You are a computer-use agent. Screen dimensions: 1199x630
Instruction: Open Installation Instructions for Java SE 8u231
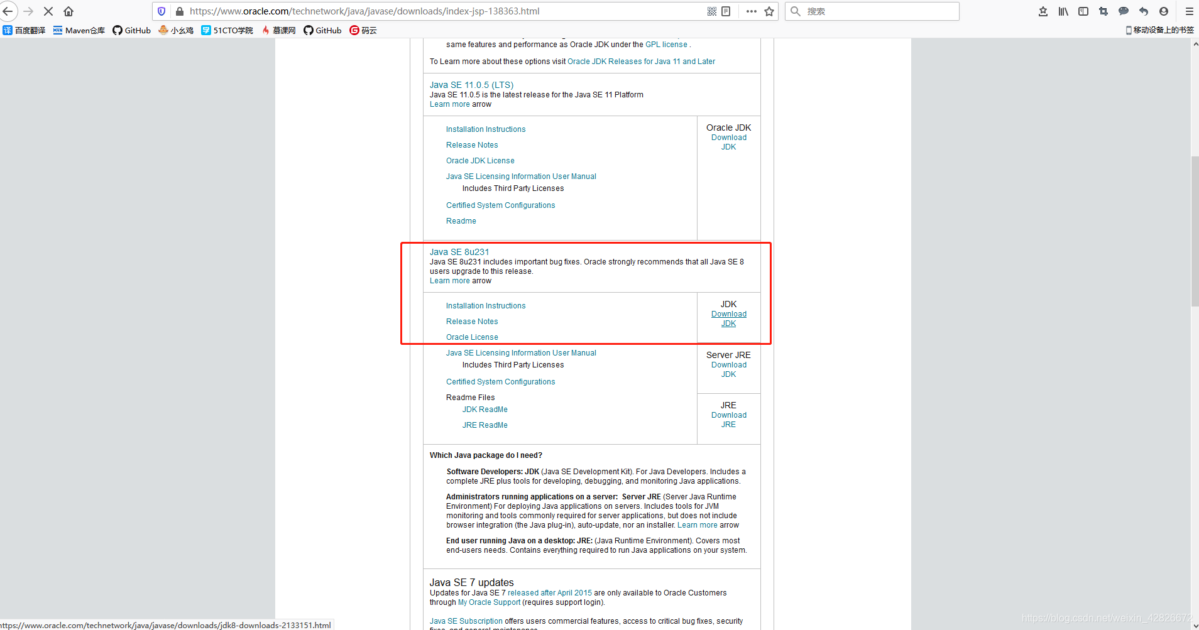coord(486,306)
